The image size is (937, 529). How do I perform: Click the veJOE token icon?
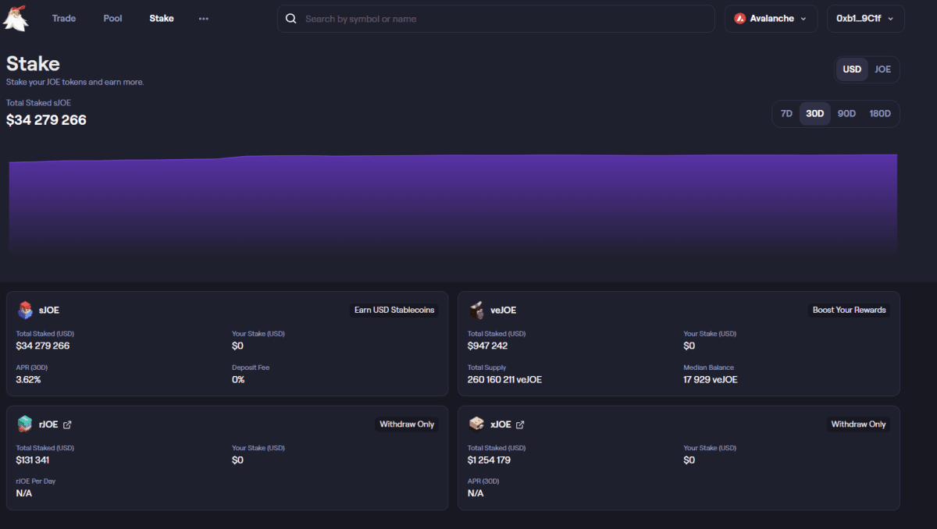point(476,310)
